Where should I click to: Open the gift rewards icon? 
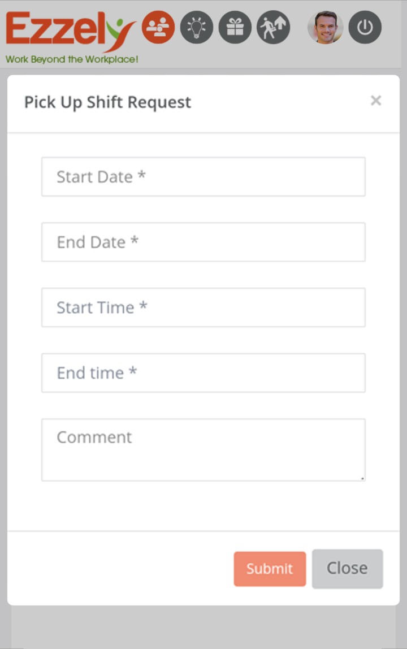235,27
